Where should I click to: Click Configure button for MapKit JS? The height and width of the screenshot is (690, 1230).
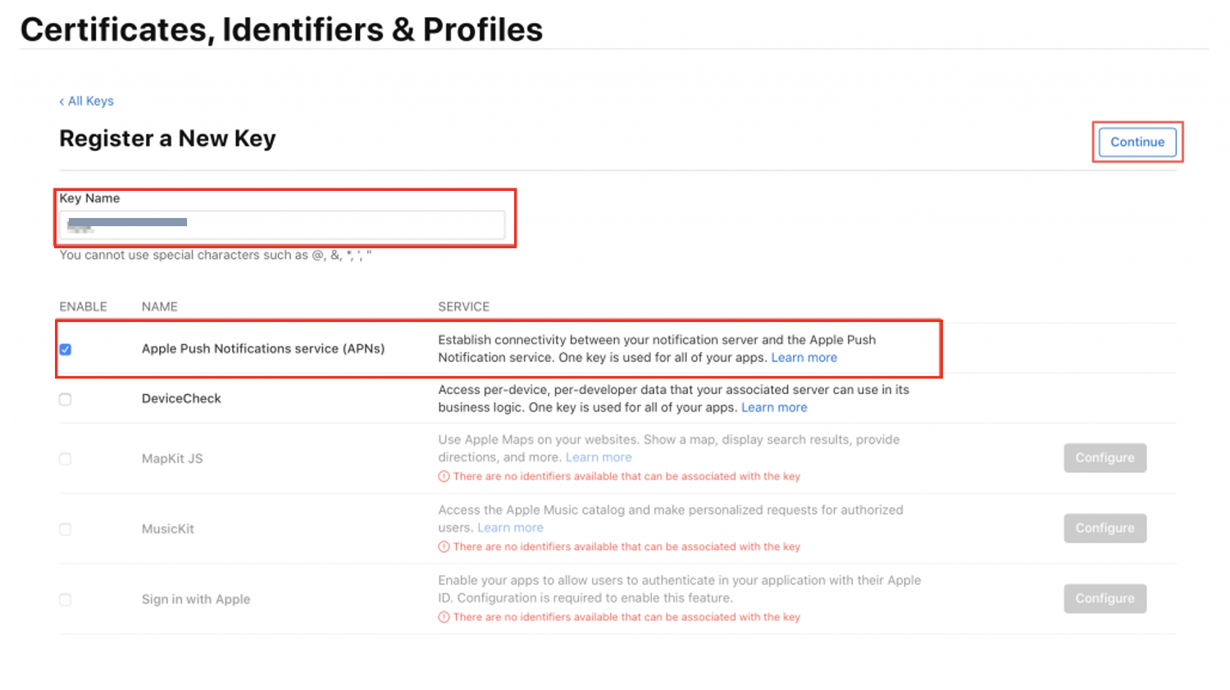(x=1105, y=458)
